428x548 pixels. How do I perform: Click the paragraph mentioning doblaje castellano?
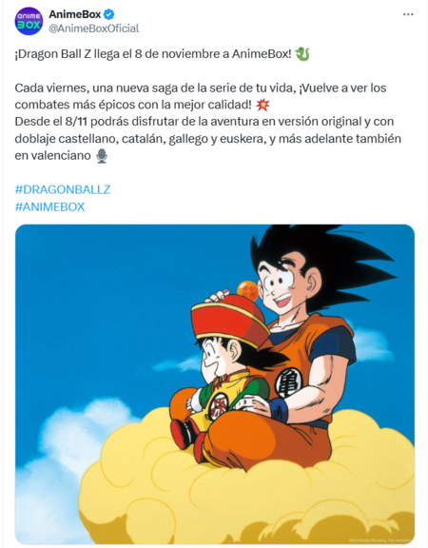click(207, 139)
